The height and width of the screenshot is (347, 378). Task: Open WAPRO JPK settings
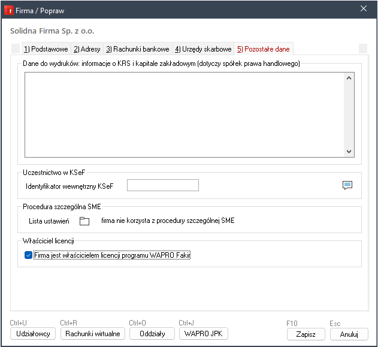(203, 334)
